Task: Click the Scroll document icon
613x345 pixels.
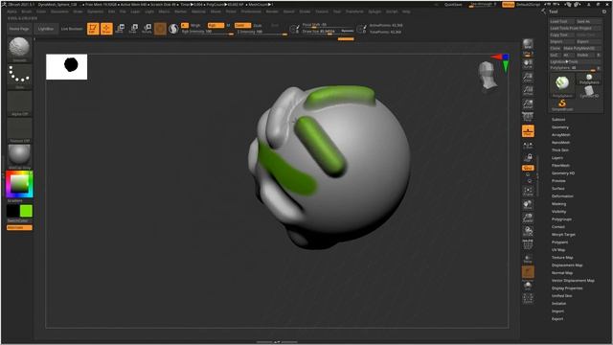Action: (528, 64)
